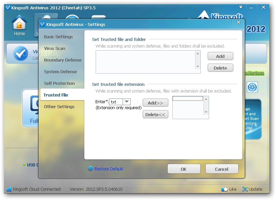Screen dimensions: 276x200
Task: Click the USB entry in main window
Action: 33,165
